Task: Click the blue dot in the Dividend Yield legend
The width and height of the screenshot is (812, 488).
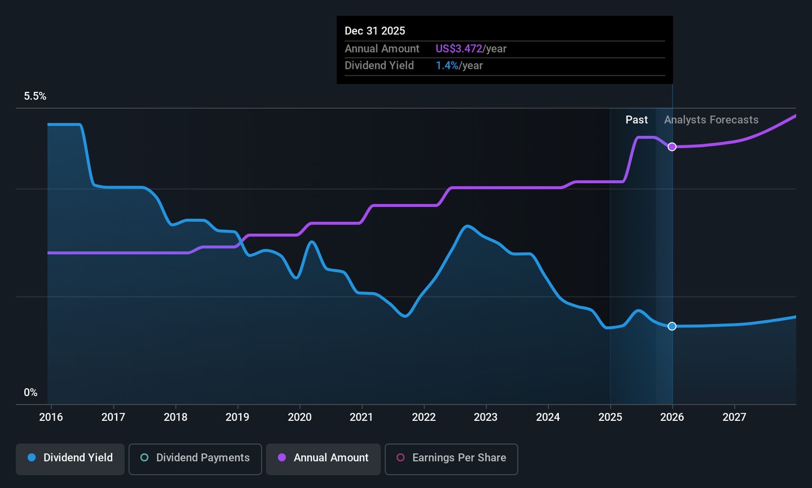Action: click(32, 458)
